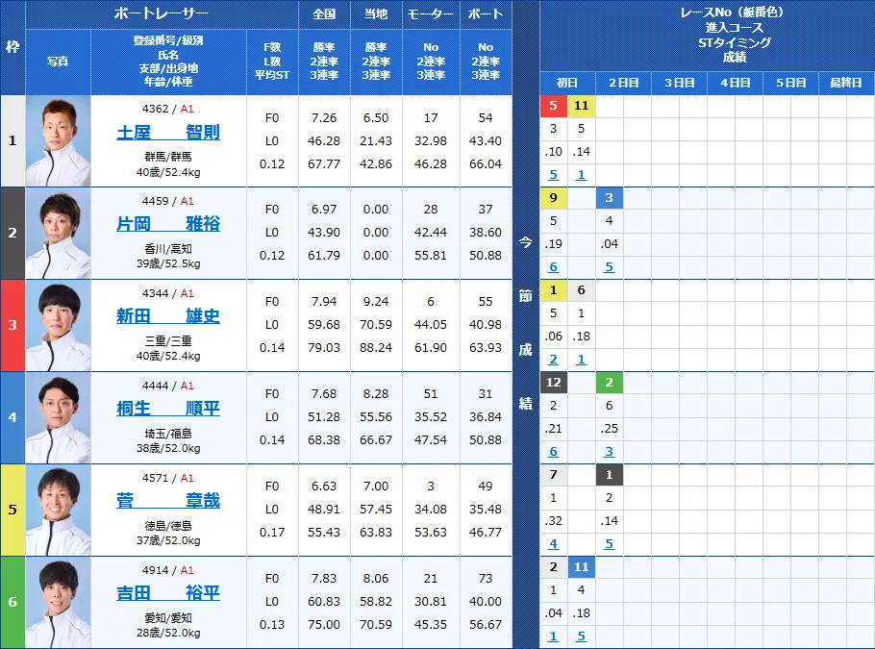Click the 当地 column header

pyautogui.click(x=376, y=14)
